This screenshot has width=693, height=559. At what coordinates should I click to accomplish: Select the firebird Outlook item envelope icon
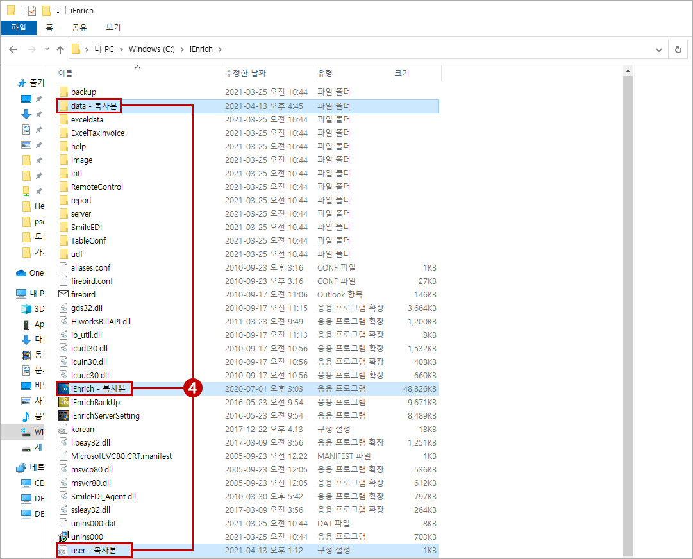tap(63, 294)
